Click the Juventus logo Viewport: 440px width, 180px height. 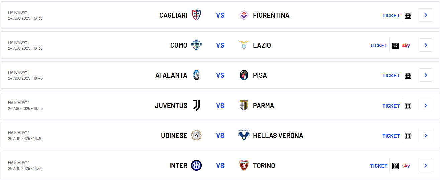(x=196, y=105)
